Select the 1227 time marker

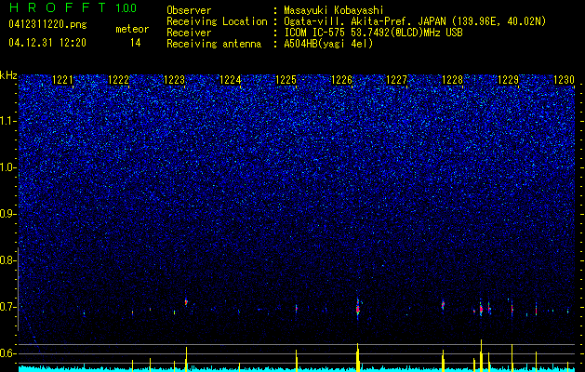pyautogui.click(x=396, y=80)
